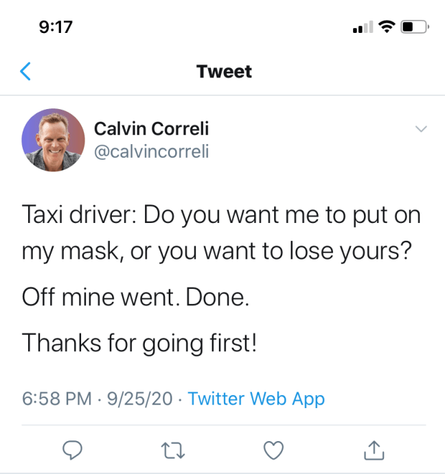Like the tweet with the heart icon
445x474 pixels.
click(274, 449)
